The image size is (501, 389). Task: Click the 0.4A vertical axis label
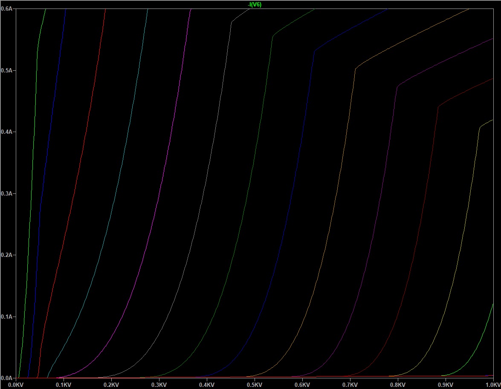(7, 132)
